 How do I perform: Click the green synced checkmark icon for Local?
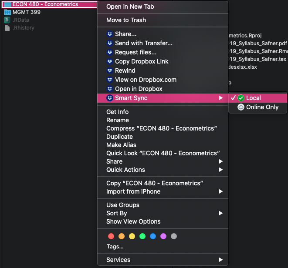241,98
